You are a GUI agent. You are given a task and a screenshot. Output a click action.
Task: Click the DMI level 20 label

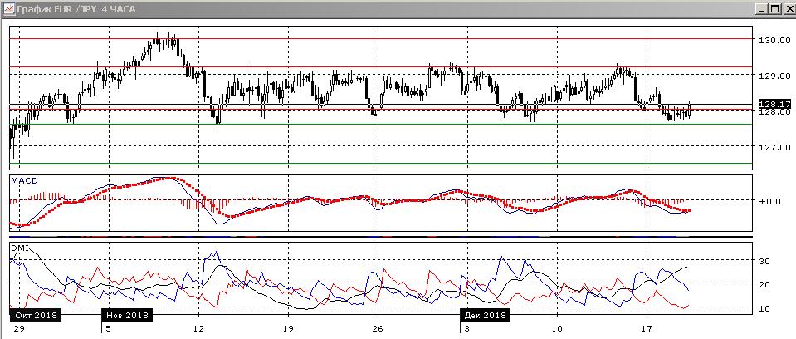(764, 285)
